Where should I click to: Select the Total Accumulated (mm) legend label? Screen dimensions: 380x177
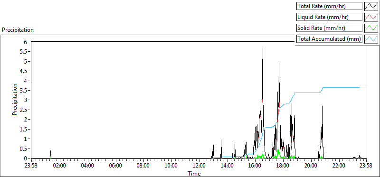(x=329, y=39)
